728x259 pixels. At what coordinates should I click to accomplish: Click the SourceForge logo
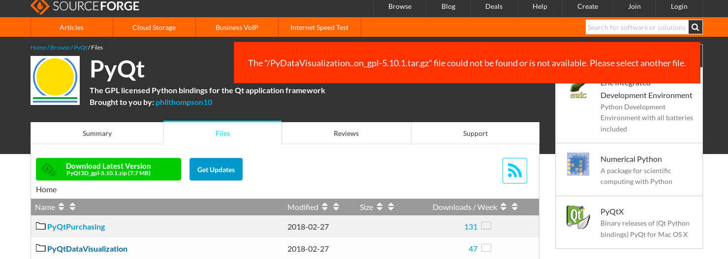(x=85, y=6)
